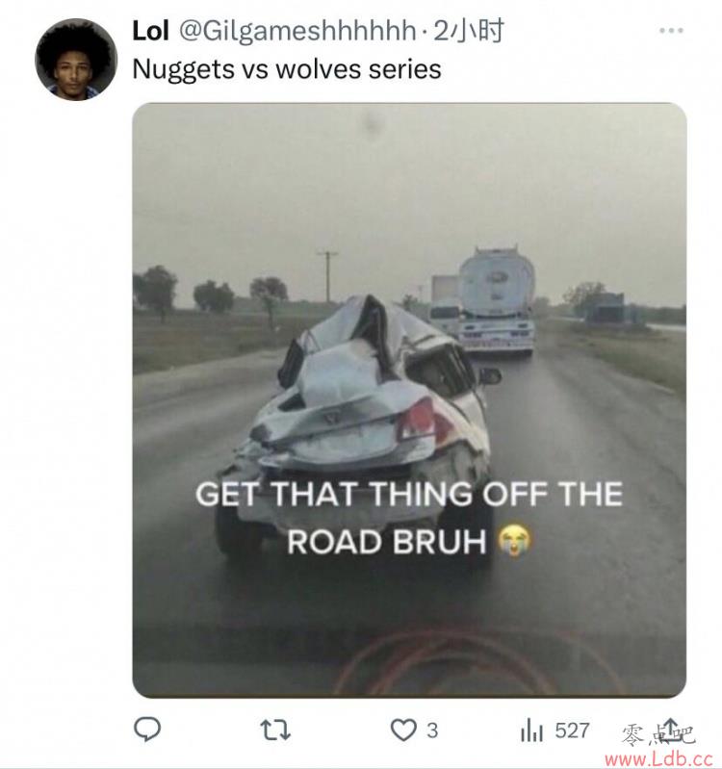The width and height of the screenshot is (722, 769).
Task: Like the tweet with the heart icon
Action: (403, 731)
